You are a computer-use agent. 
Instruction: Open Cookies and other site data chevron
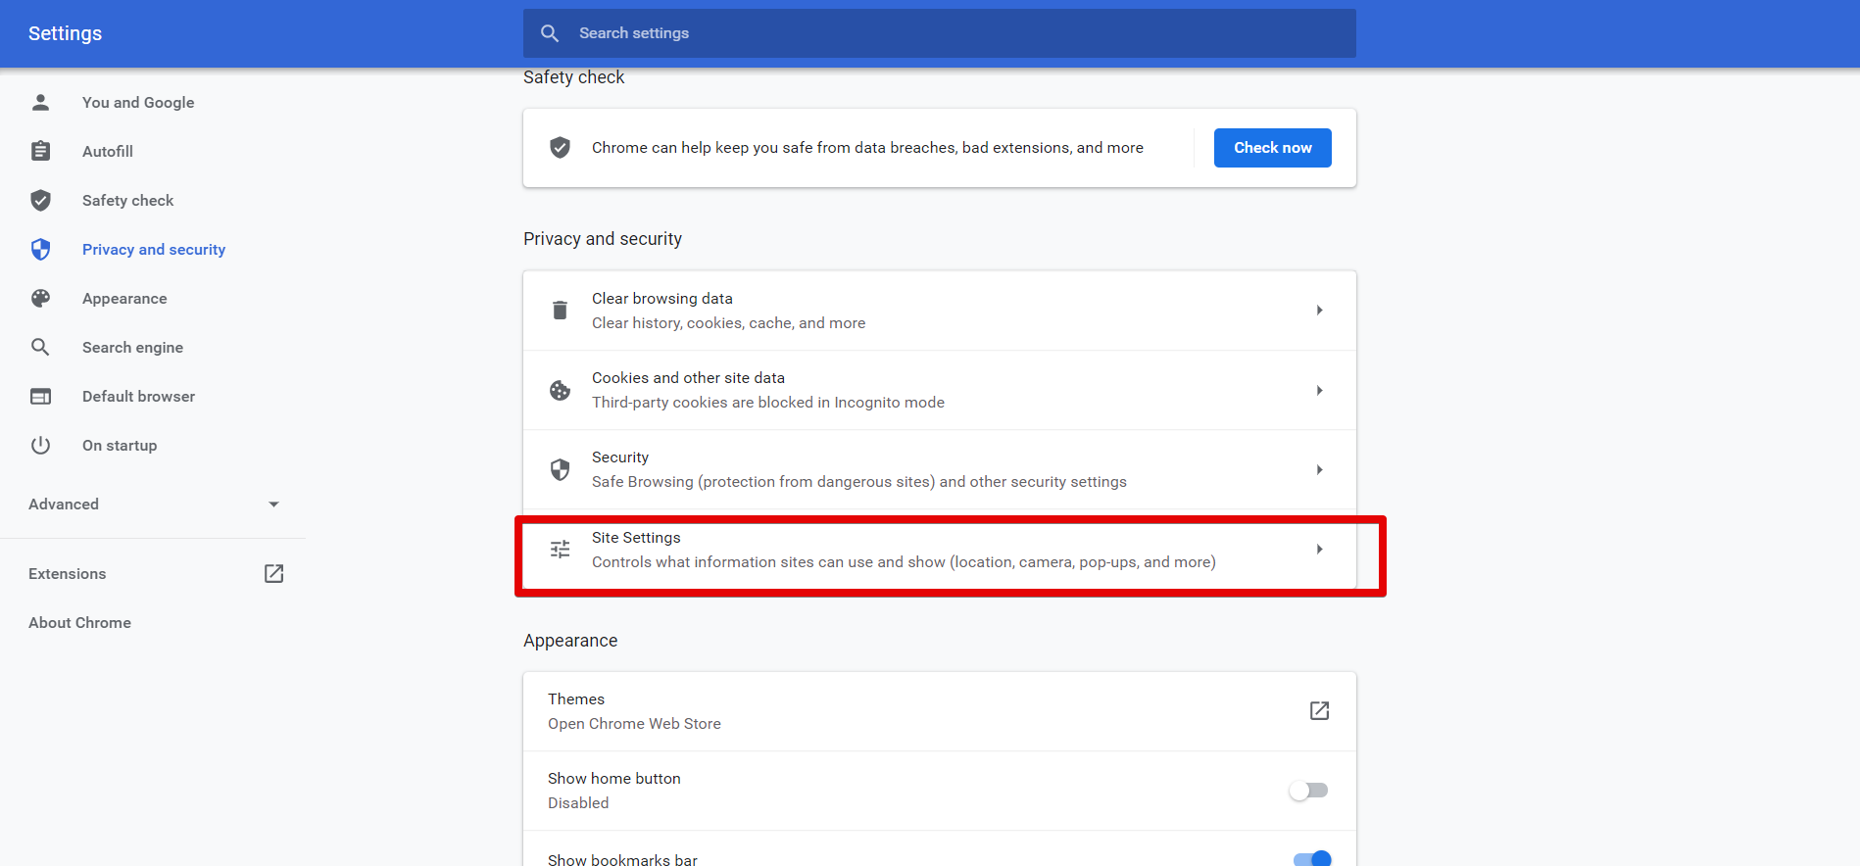coord(1319,390)
